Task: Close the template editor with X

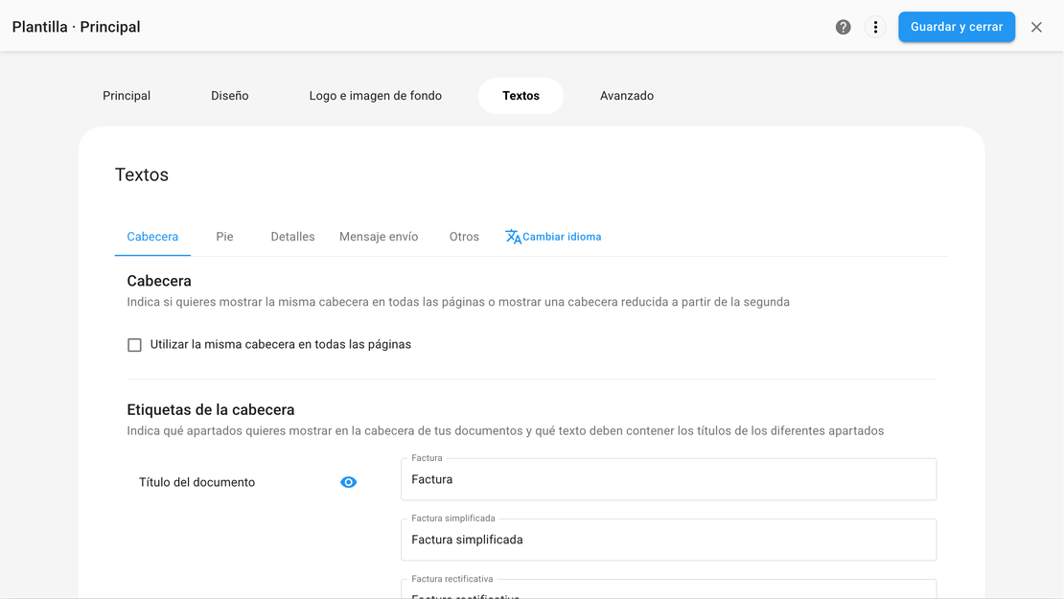Action: click(x=1036, y=27)
